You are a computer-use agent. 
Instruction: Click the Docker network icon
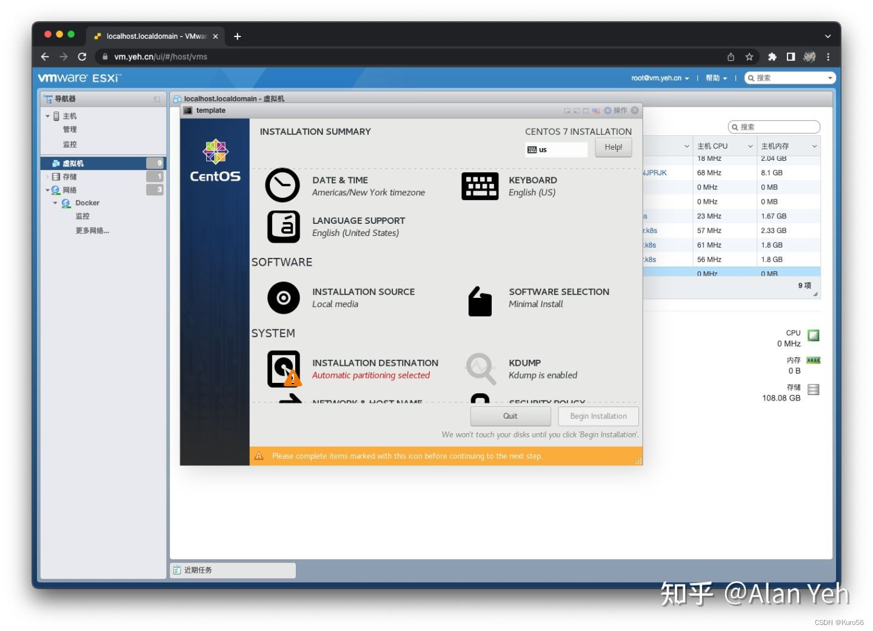(66, 203)
